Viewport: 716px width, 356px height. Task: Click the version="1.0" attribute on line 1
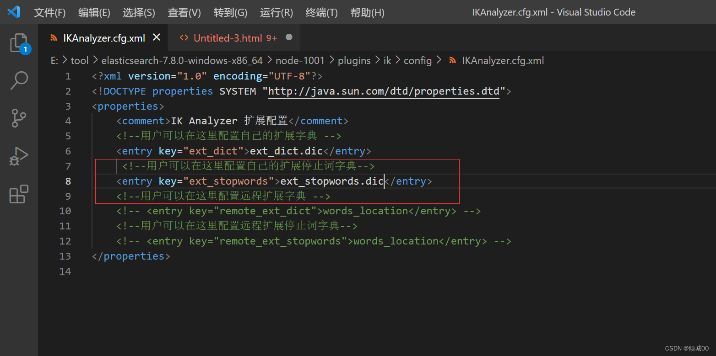[168, 76]
